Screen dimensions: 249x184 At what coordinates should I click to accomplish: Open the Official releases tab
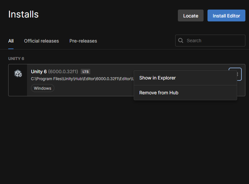coord(41,41)
